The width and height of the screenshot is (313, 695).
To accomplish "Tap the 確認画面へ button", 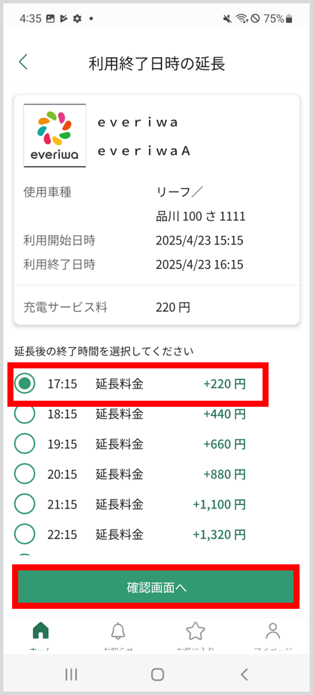I will (156, 587).
